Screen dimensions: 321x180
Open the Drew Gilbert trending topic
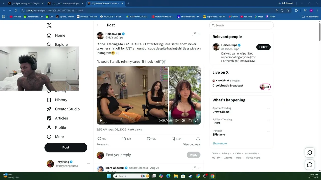[221, 112]
